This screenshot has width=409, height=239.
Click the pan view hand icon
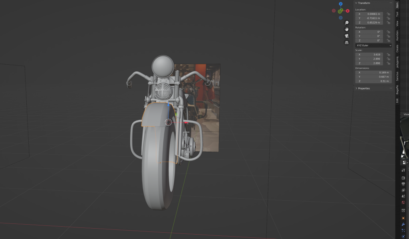347,29
